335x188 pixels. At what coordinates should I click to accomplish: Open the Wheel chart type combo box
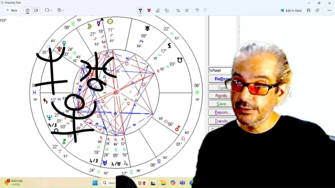220,70
